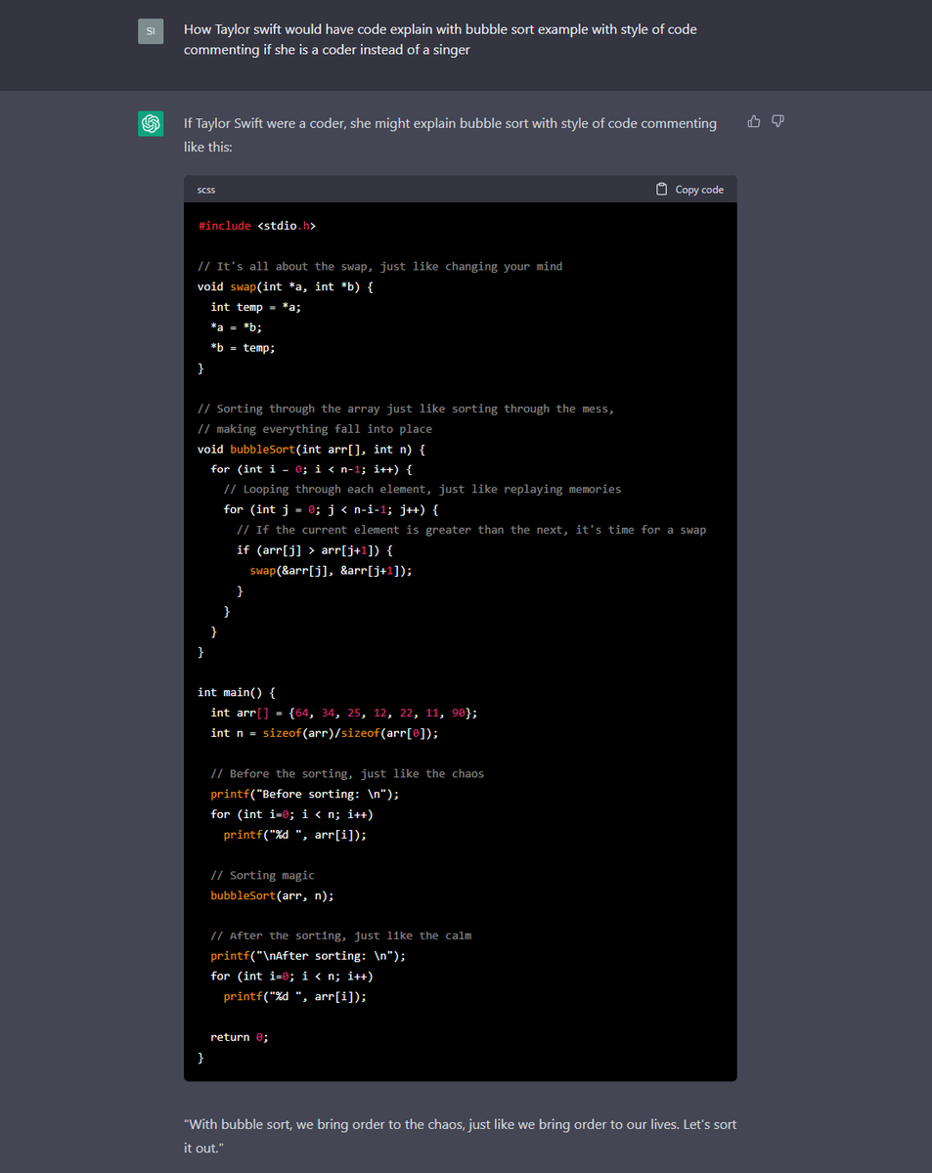Click the thumbs down feedback icon
Screen dimensions: 932x1173
coord(777,121)
